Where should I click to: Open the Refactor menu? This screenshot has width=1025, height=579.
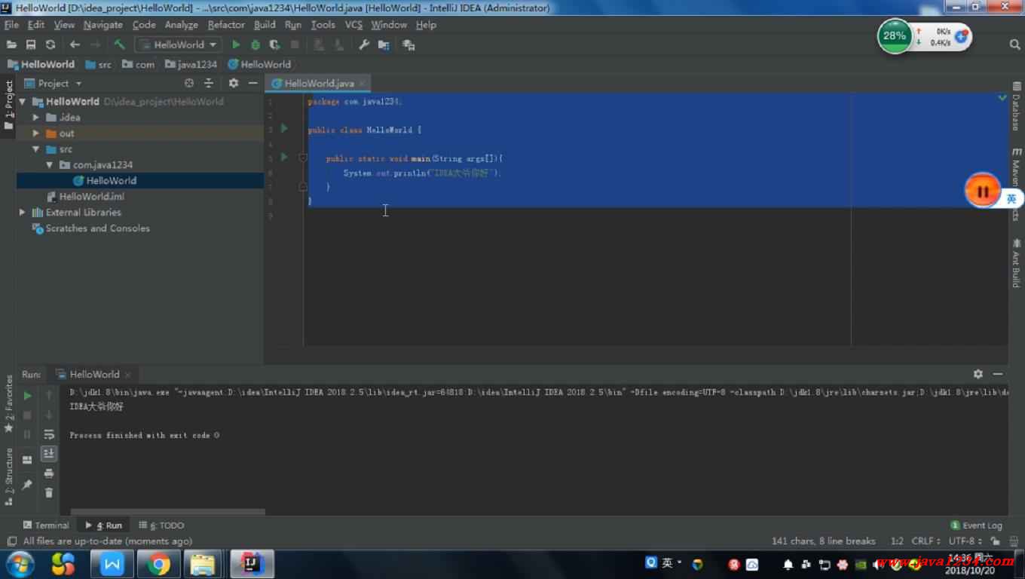pos(226,25)
